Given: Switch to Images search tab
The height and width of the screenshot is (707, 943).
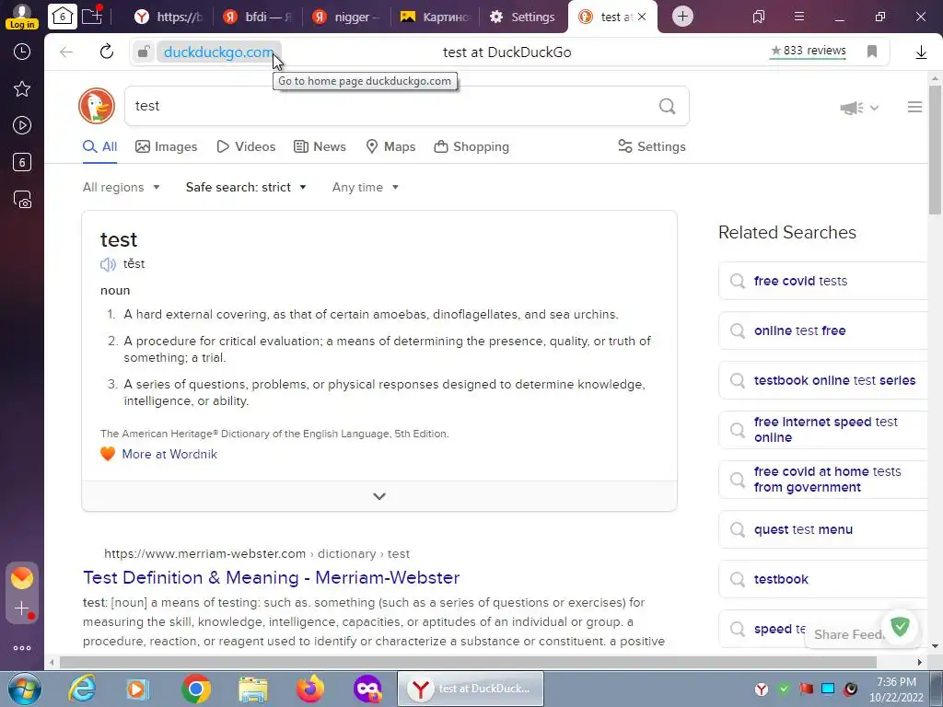Looking at the screenshot, I should point(166,146).
